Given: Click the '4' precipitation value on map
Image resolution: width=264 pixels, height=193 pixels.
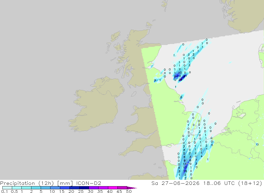Looking at the screenshot, I should (x=201, y=156).
